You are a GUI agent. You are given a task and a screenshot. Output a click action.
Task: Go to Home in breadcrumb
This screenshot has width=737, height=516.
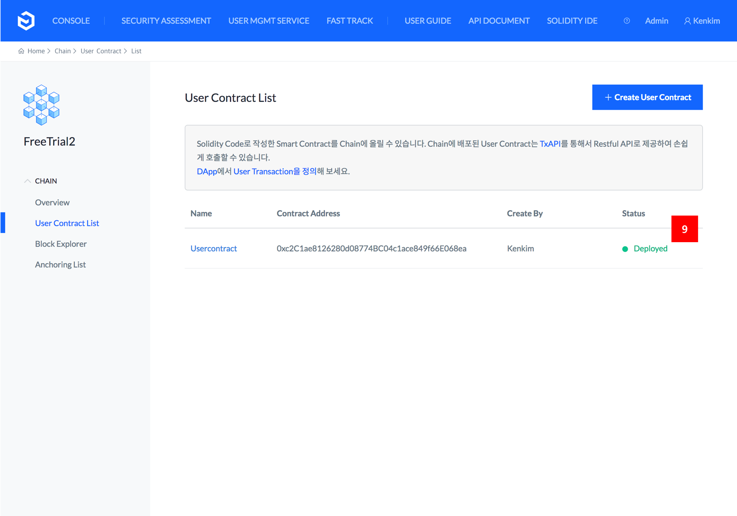coord(36,51)
